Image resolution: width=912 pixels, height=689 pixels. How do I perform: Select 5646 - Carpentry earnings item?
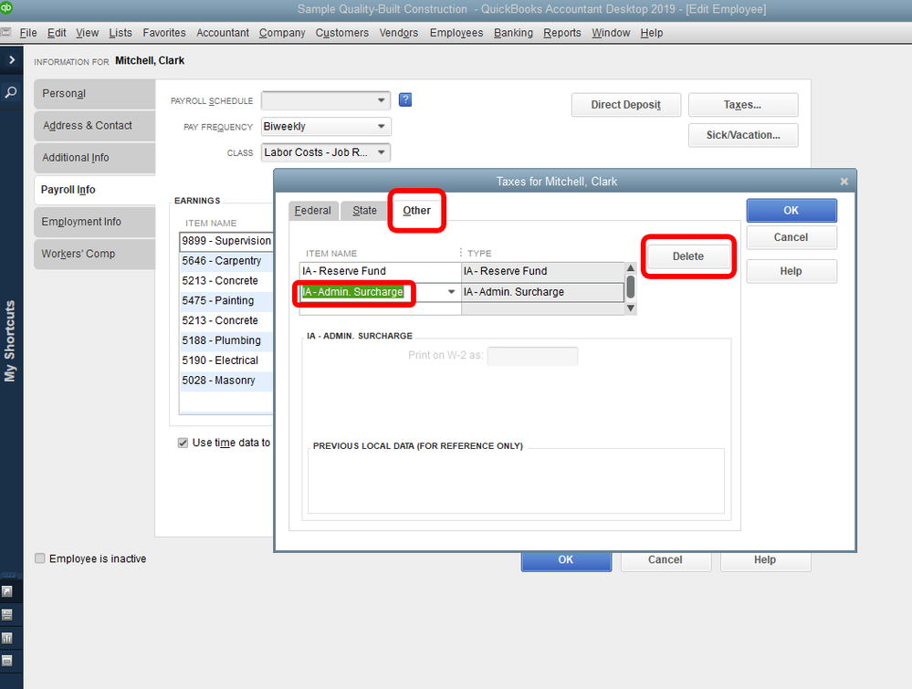click(x=226, y=260)
